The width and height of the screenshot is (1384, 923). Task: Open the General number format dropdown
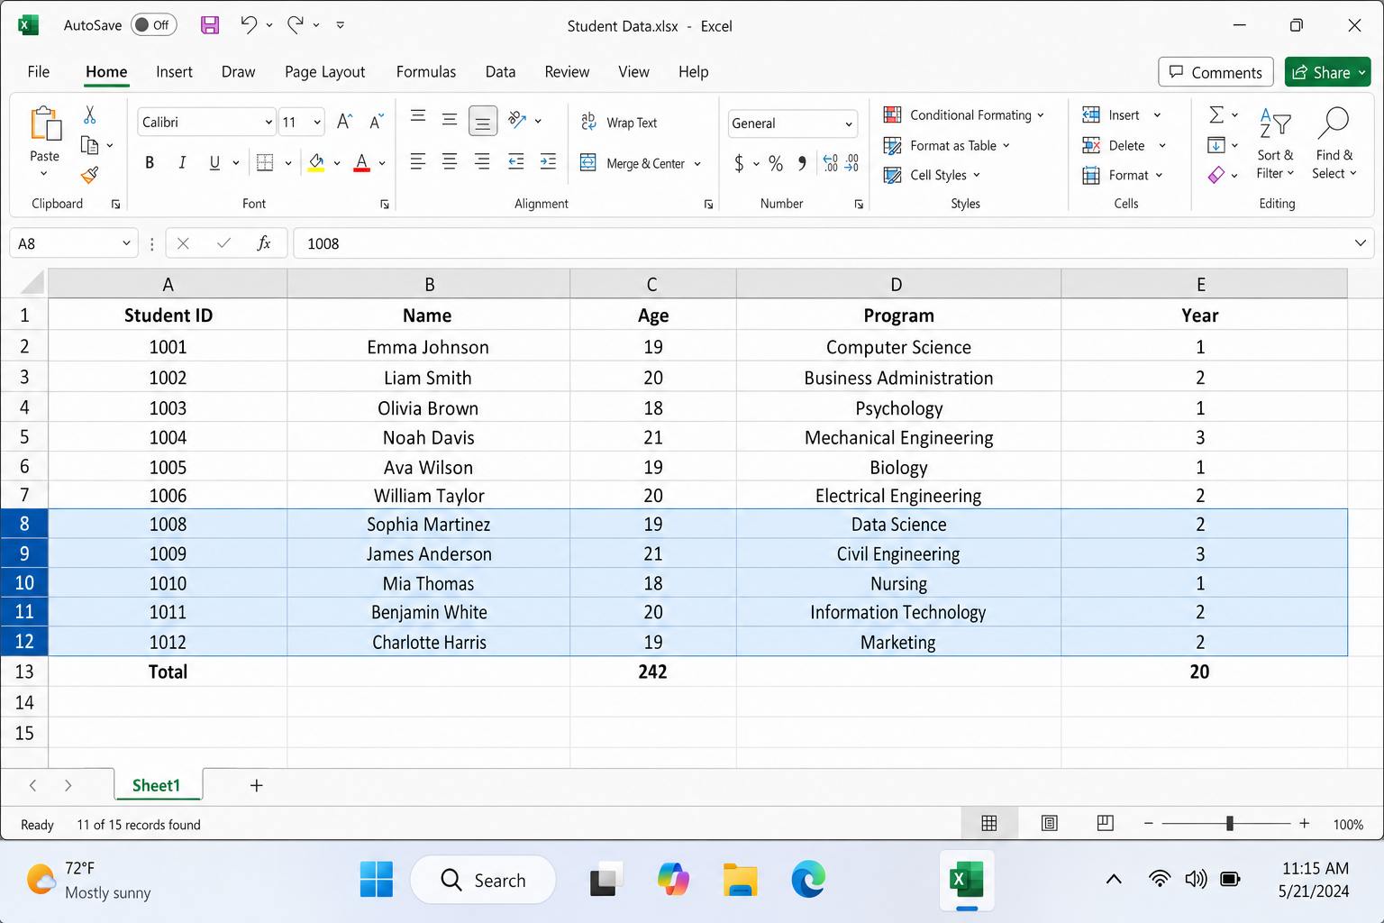pyautogui.click(x=849, y=124)
